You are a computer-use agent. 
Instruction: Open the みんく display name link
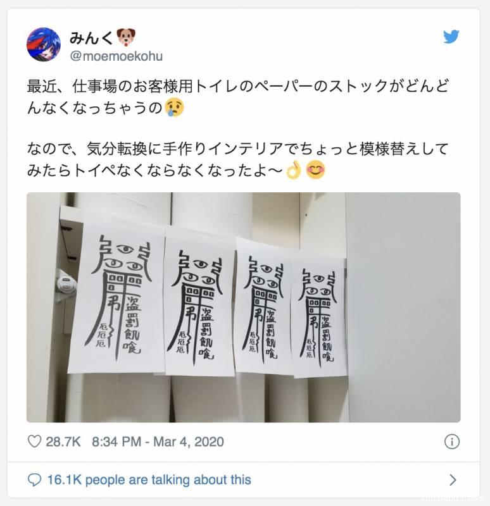[x=91, y=37]
